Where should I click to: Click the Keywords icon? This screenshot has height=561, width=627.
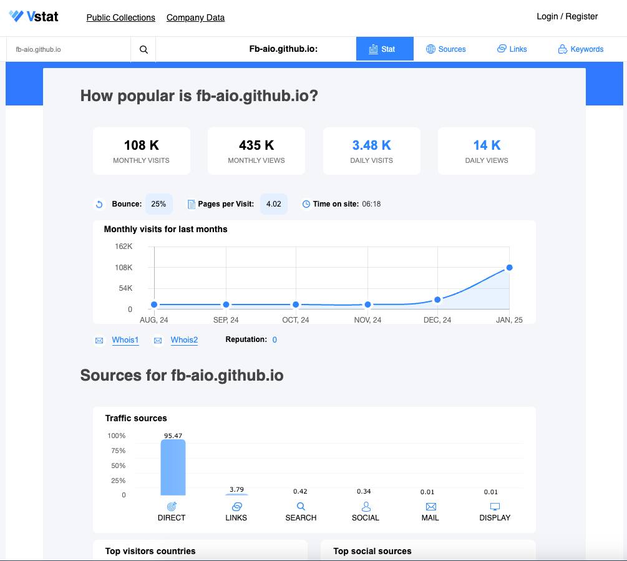tap(563, 49)
